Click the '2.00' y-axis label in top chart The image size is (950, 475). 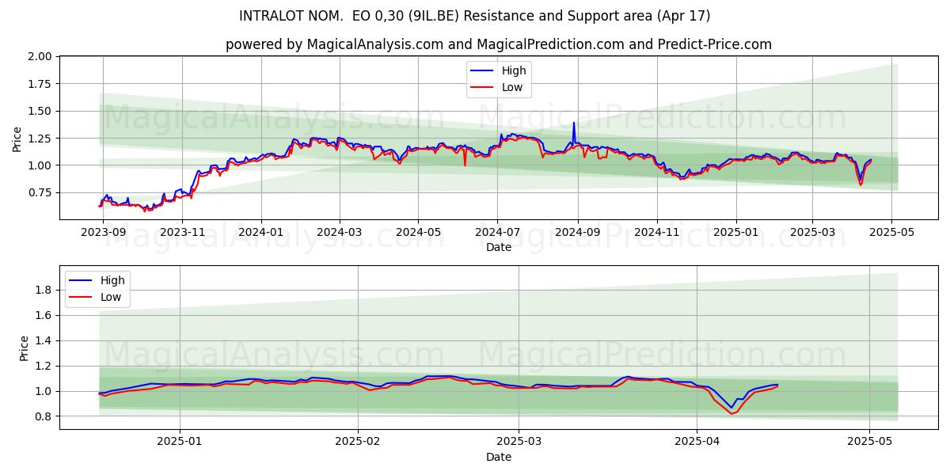pos(40,57)
